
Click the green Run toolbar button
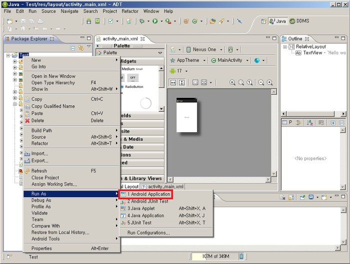(155, 21)
